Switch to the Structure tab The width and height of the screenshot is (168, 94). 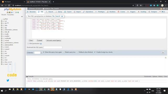[31, 12]
